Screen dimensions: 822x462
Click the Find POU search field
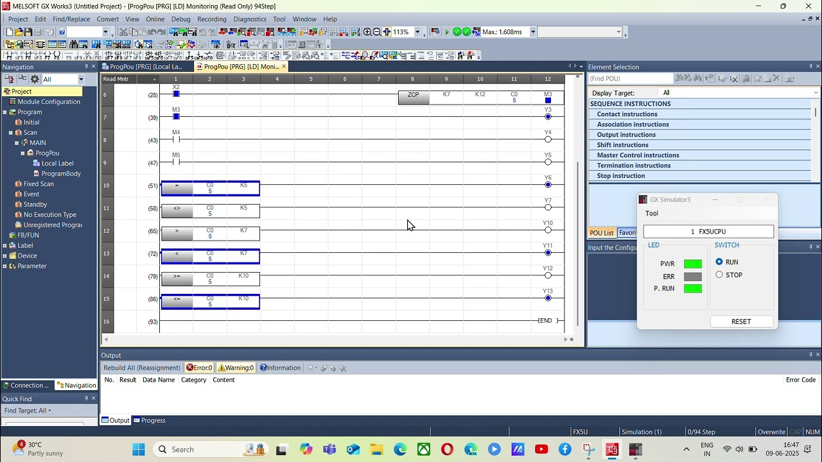pyautogui.click(x=631, y=78)
